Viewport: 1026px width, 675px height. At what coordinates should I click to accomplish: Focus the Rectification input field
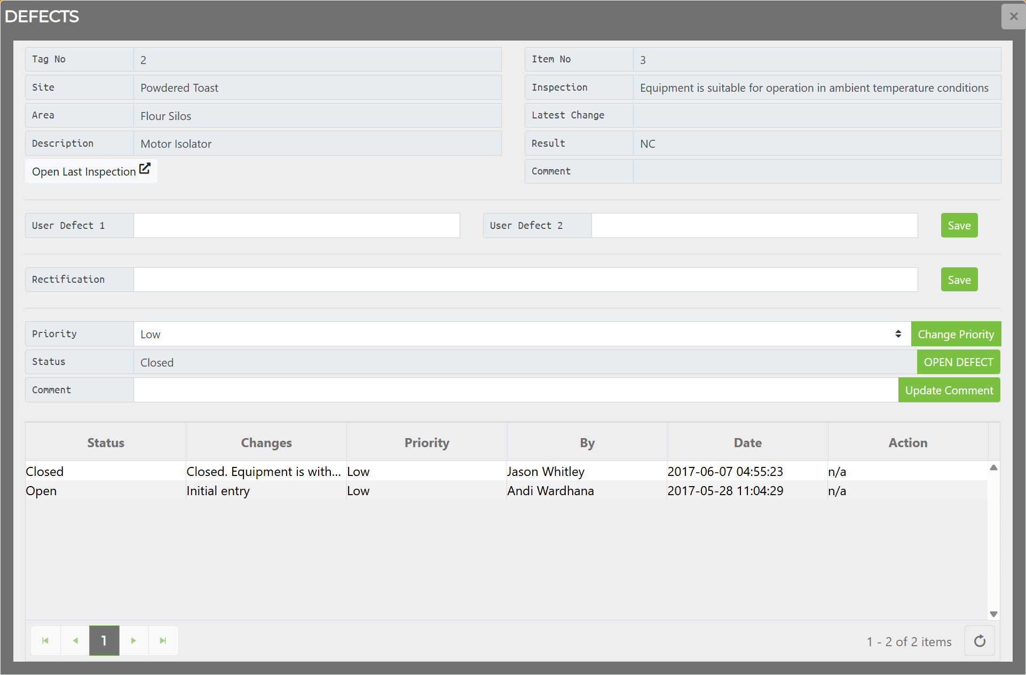coord(526,280)
